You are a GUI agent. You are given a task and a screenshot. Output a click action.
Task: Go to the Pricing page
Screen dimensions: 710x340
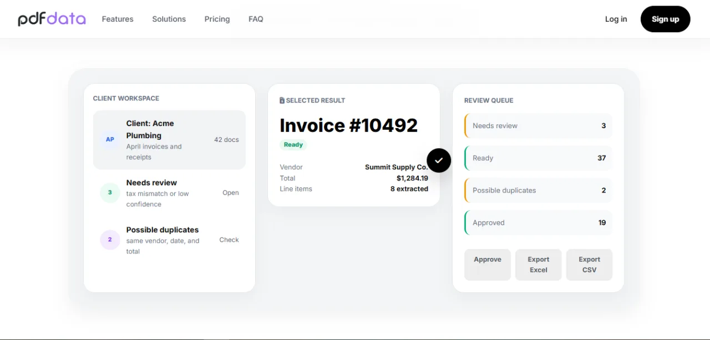click(217, 19)
